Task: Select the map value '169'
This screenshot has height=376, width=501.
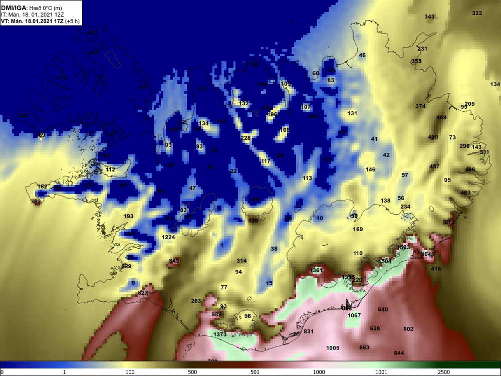Action: pyautogui.click(x=358, y=229)
